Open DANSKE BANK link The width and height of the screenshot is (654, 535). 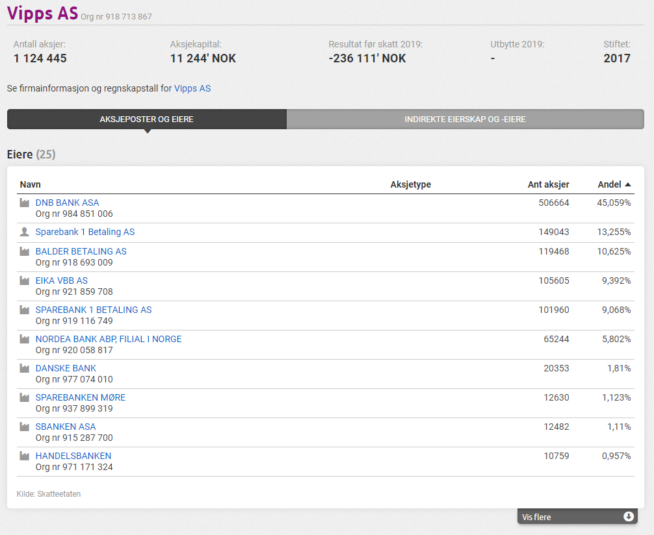click(x=66, y=368)
